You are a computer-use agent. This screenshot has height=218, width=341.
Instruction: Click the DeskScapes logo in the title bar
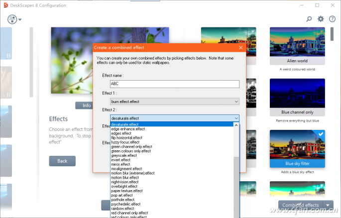[x=6, y=5]
